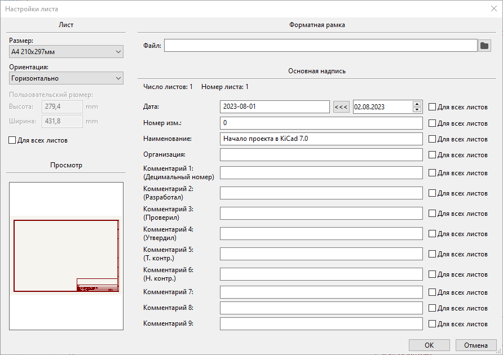Image resolution: width=503 pixels, height=355 pixels.
Task: Toggle Для всех листов for Наименование row
Action: click(x=433, y=139)
